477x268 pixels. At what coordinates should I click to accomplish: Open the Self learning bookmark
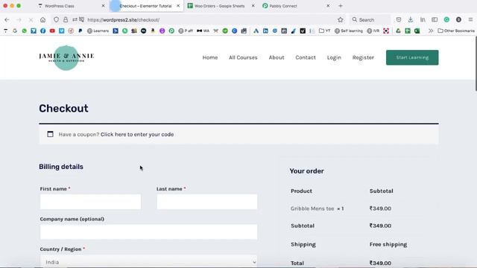point(349,31)
